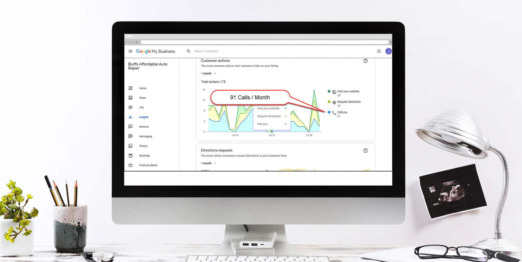Screen dimensions: 522x262
Task: Open help for Directions requests card
Action: [x=365, y=151]
